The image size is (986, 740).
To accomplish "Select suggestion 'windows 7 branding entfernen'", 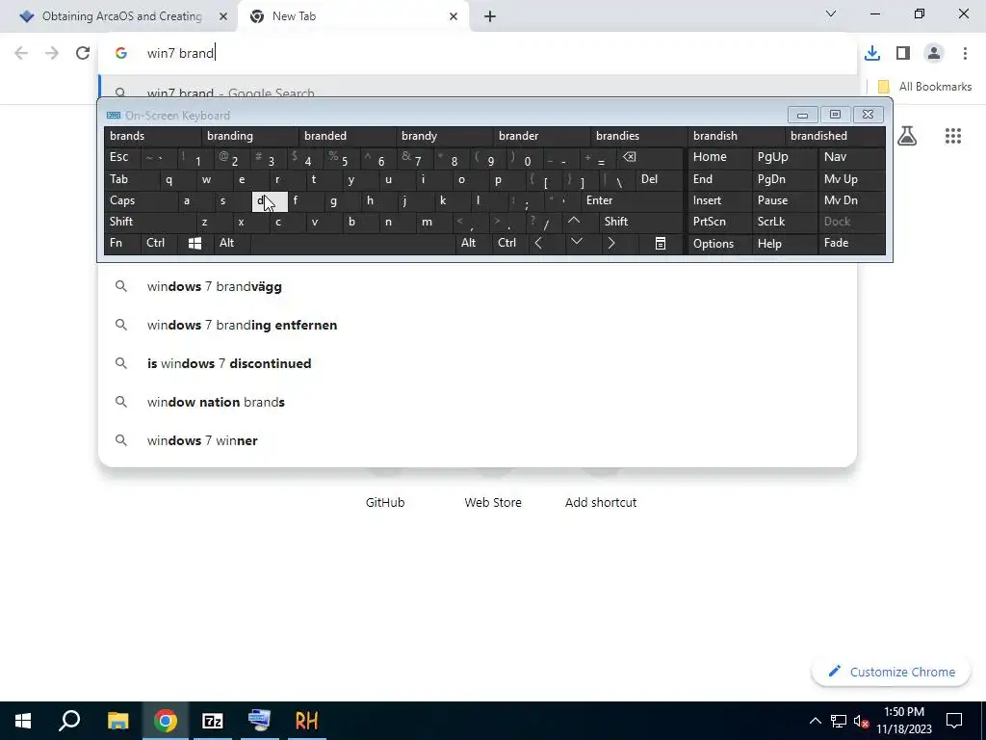I will tap(477, 325).
